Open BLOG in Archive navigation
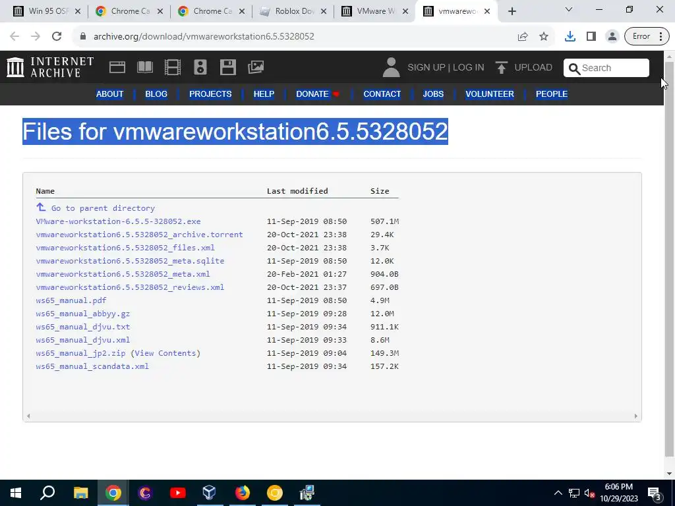This screenshot has width=675, height=506. coord(156,94)
